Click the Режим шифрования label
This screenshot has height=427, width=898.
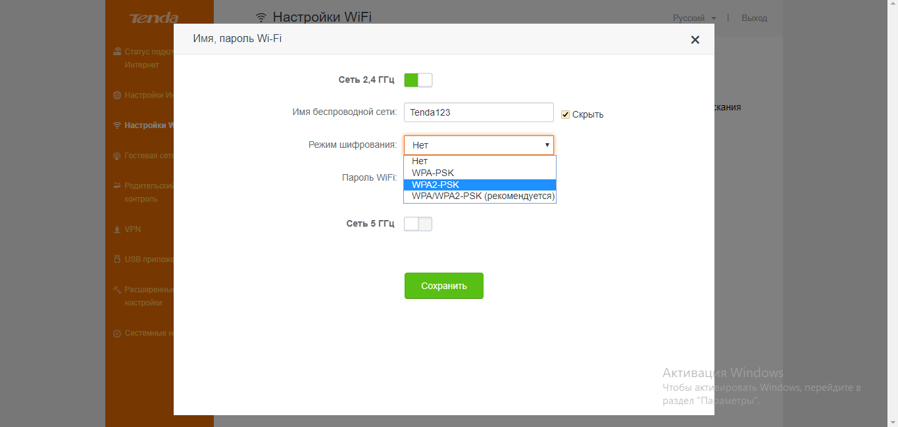point(353,145)
